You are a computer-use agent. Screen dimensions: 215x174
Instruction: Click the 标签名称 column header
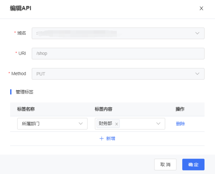pyautogui.click(x=26, y=109)
